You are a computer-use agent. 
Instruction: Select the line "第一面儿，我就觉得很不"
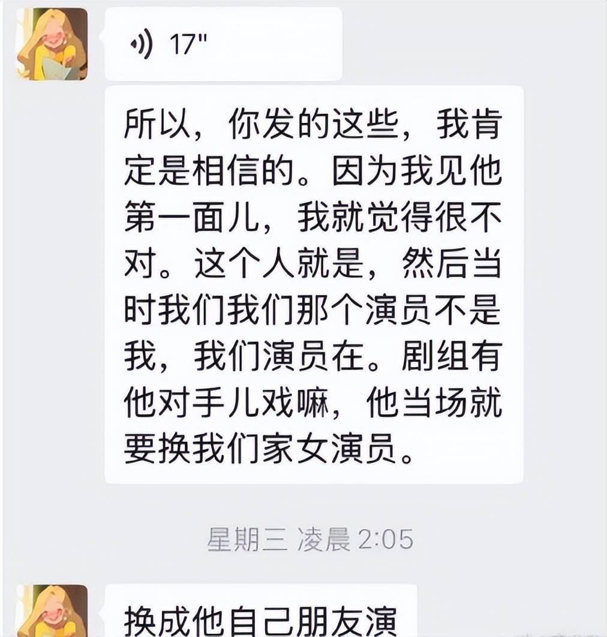(x=313, y=217)
